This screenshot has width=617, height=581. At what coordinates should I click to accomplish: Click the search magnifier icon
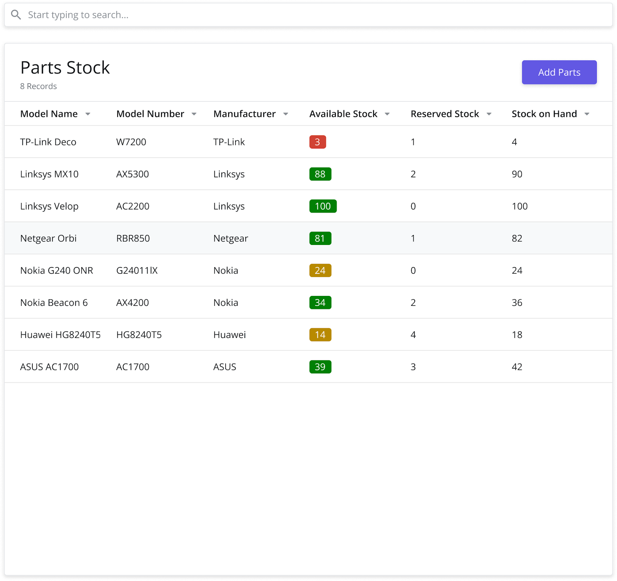[16, 15]
